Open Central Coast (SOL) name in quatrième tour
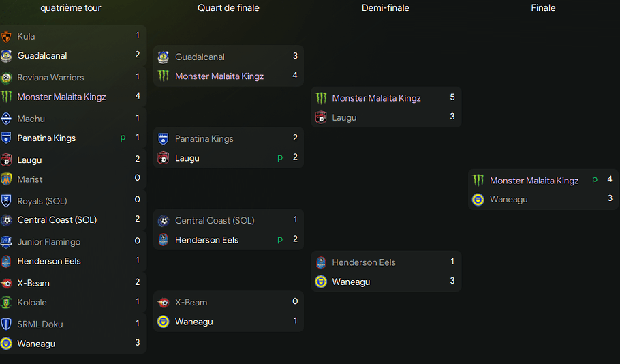Image resolution: width=620 pixels, height=364 pixels. [57, 220]
